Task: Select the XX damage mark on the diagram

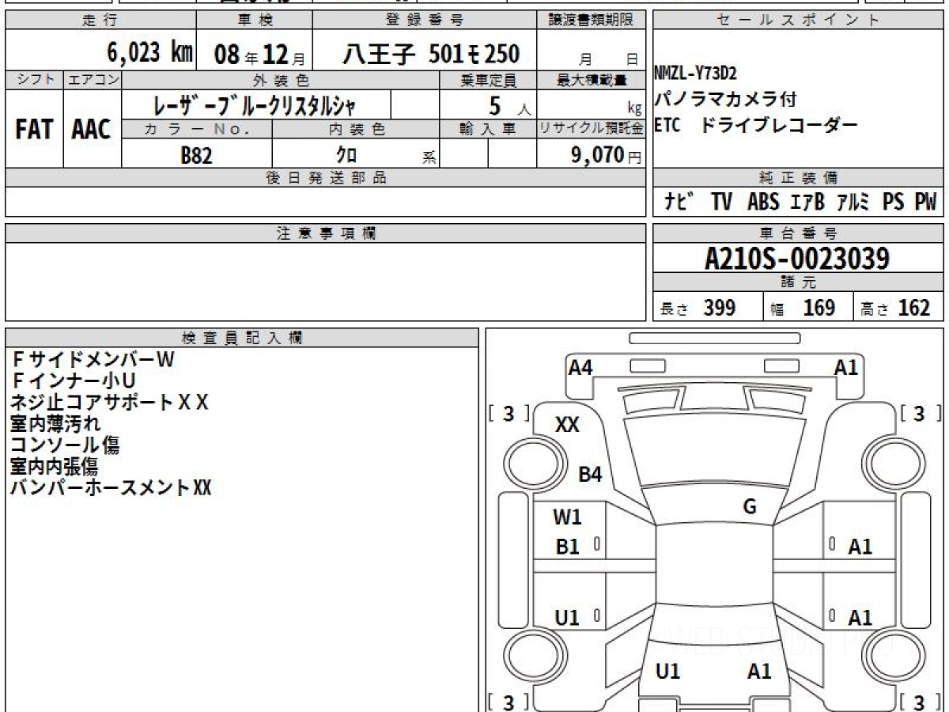Action: pyautogui.click(x=567, y=425)
